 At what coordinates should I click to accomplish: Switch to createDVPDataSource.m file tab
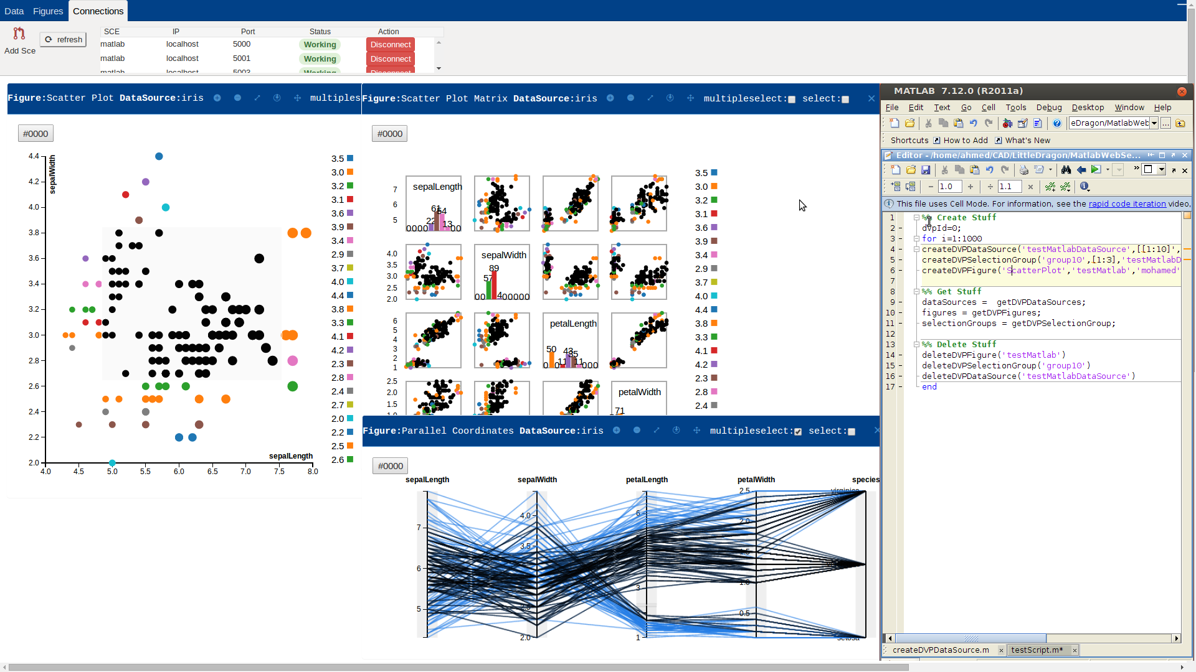coord(941,650)
